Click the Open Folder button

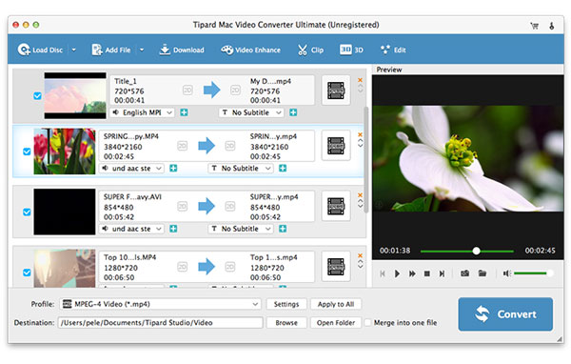[x=336, y=323]
